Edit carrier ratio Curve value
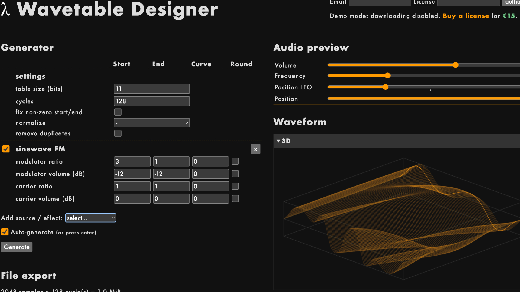The image size is (520, 292). coord(210,186)
